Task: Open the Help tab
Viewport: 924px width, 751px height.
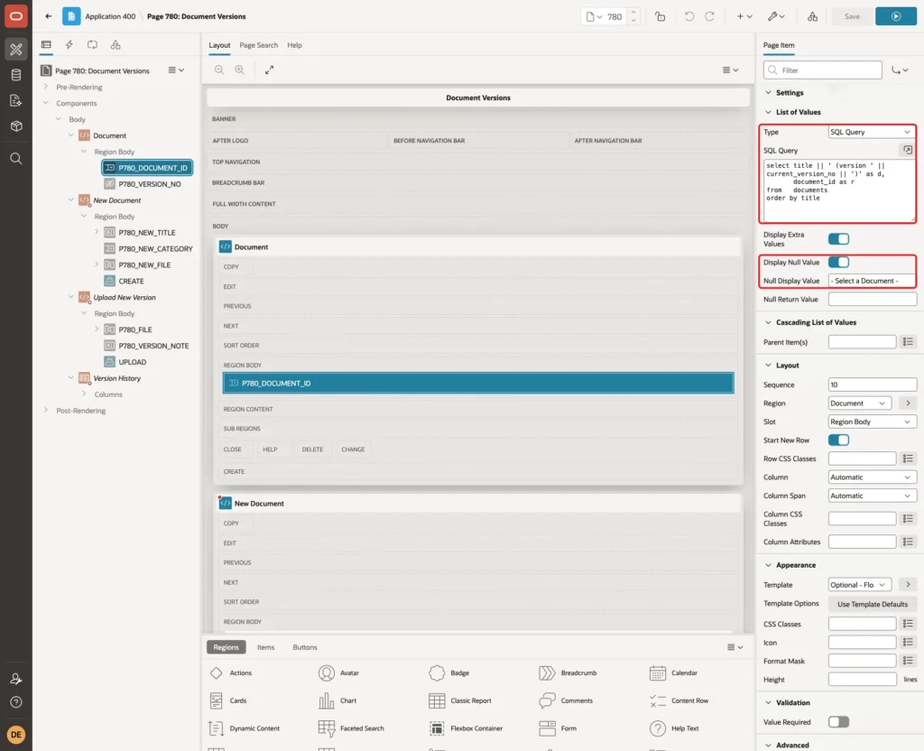Action: click(x=295, y=45)
